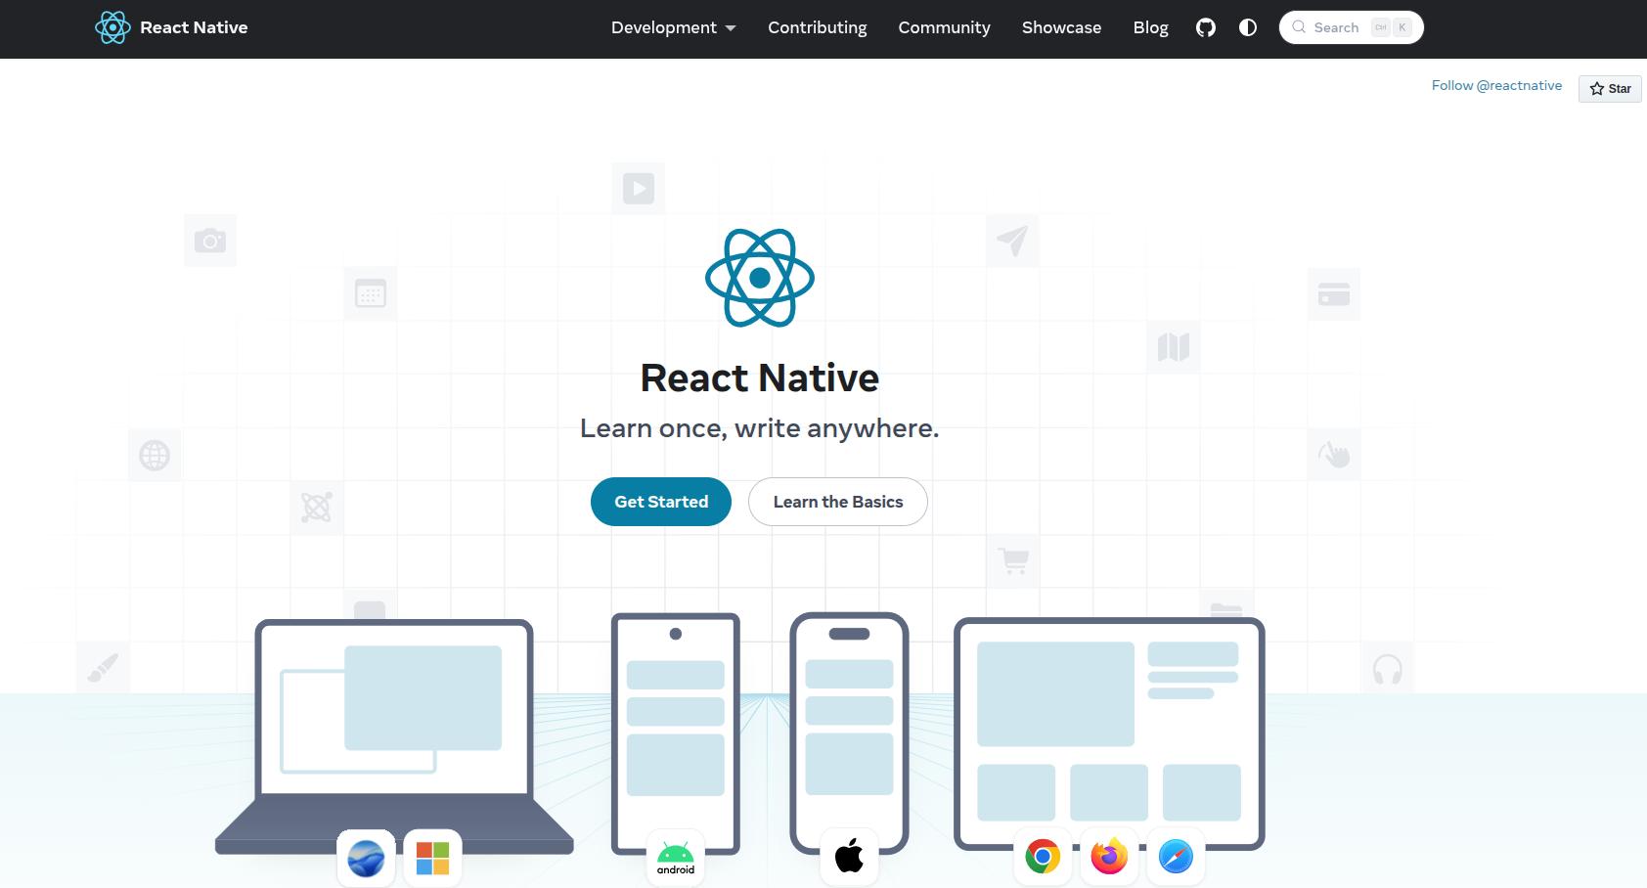
Task: Click the Firefox browser icon
Action: pos(1109,857)
